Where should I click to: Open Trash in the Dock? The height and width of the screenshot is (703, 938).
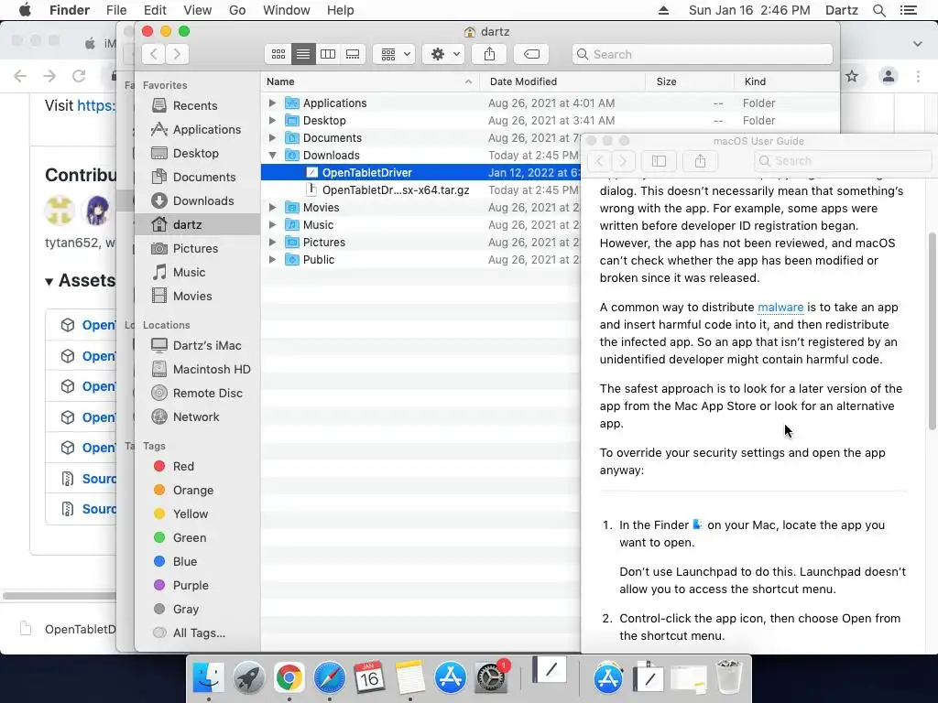click(x=729, y=678)
